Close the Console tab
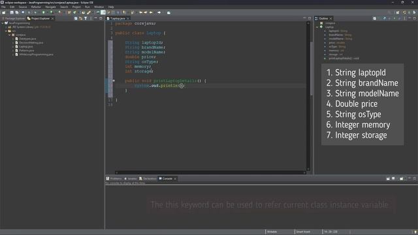This screenshot has height=235, width=418. pyautogui.click(x=175, y=179)
